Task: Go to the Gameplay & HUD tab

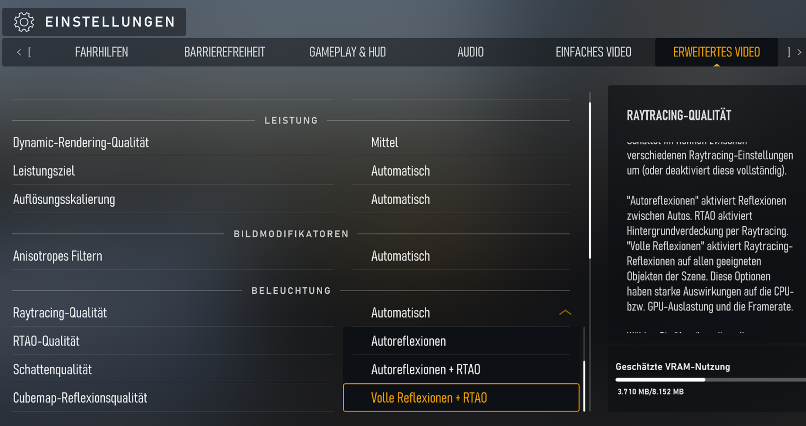Action: [x=347, y=52]
